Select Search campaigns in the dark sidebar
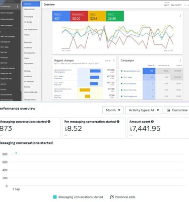This screenshot has width=189, height=202. (x=7, y=13)
